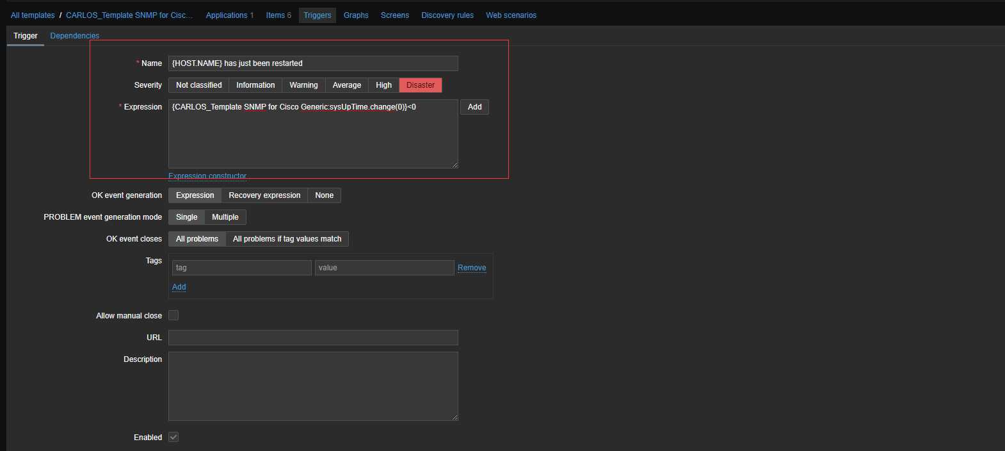
Task: Toggle the Enabled checkbox
Action: click(x=173, y=437)
